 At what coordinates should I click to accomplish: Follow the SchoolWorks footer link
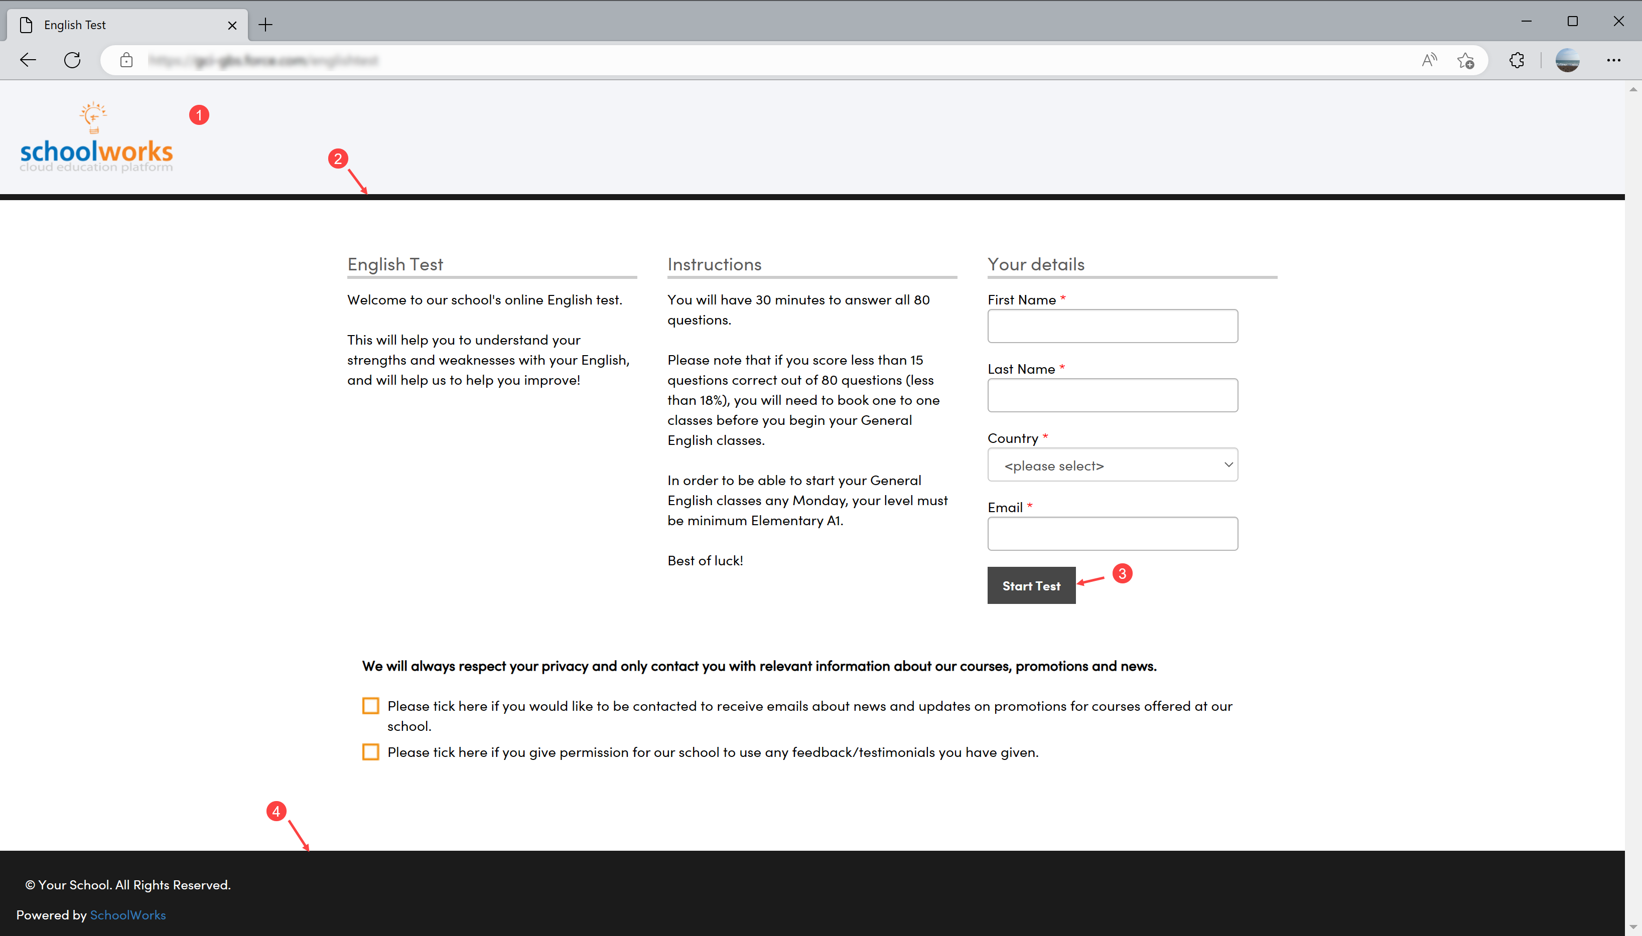[x=127, y=915]
